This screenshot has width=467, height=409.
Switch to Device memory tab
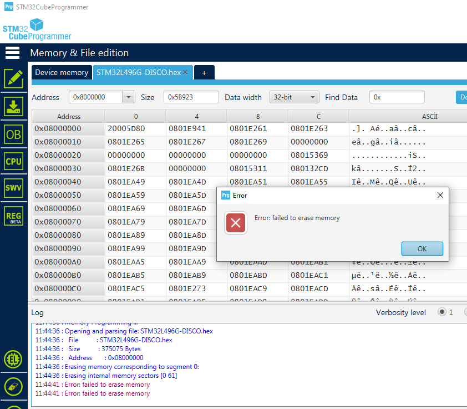coord(62,72)
